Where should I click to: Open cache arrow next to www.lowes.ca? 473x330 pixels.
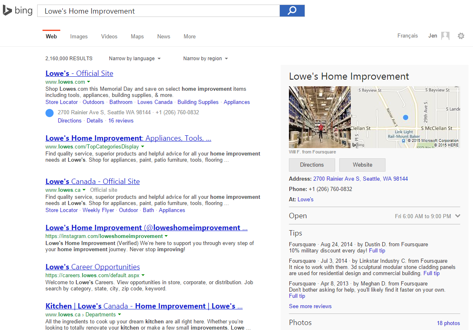tap(84, 190)
